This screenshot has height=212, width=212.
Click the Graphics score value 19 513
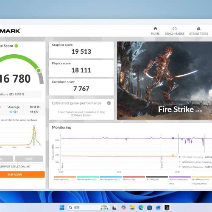[x=81, y=52]
